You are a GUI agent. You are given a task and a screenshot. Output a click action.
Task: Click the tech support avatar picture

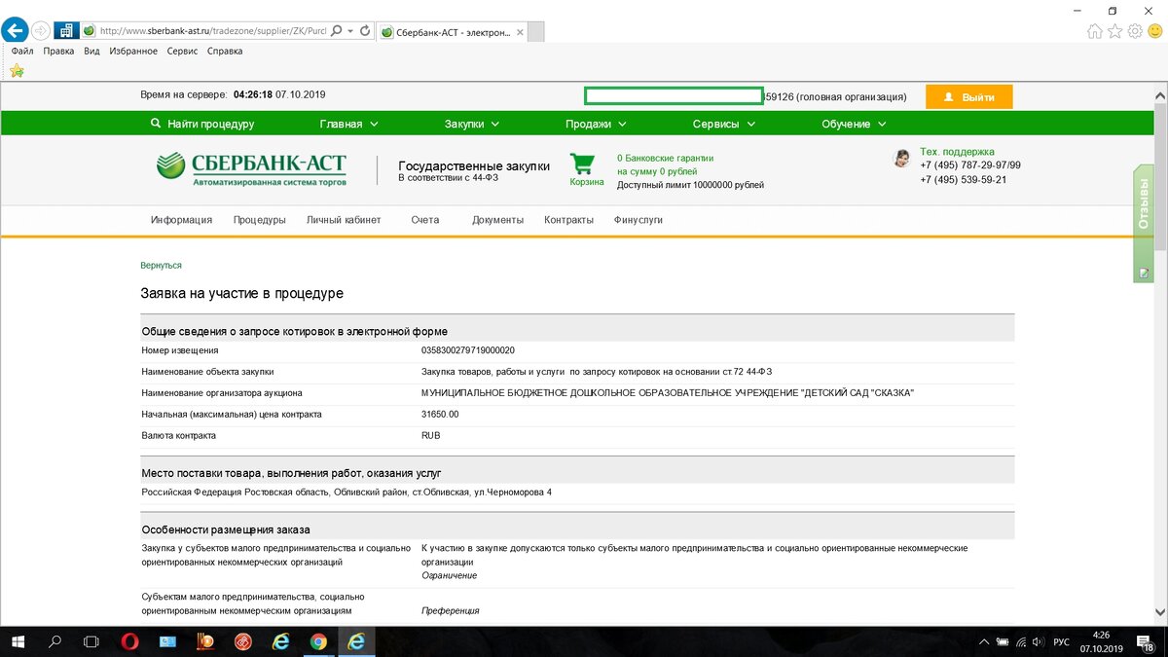(x=901, y=158)
